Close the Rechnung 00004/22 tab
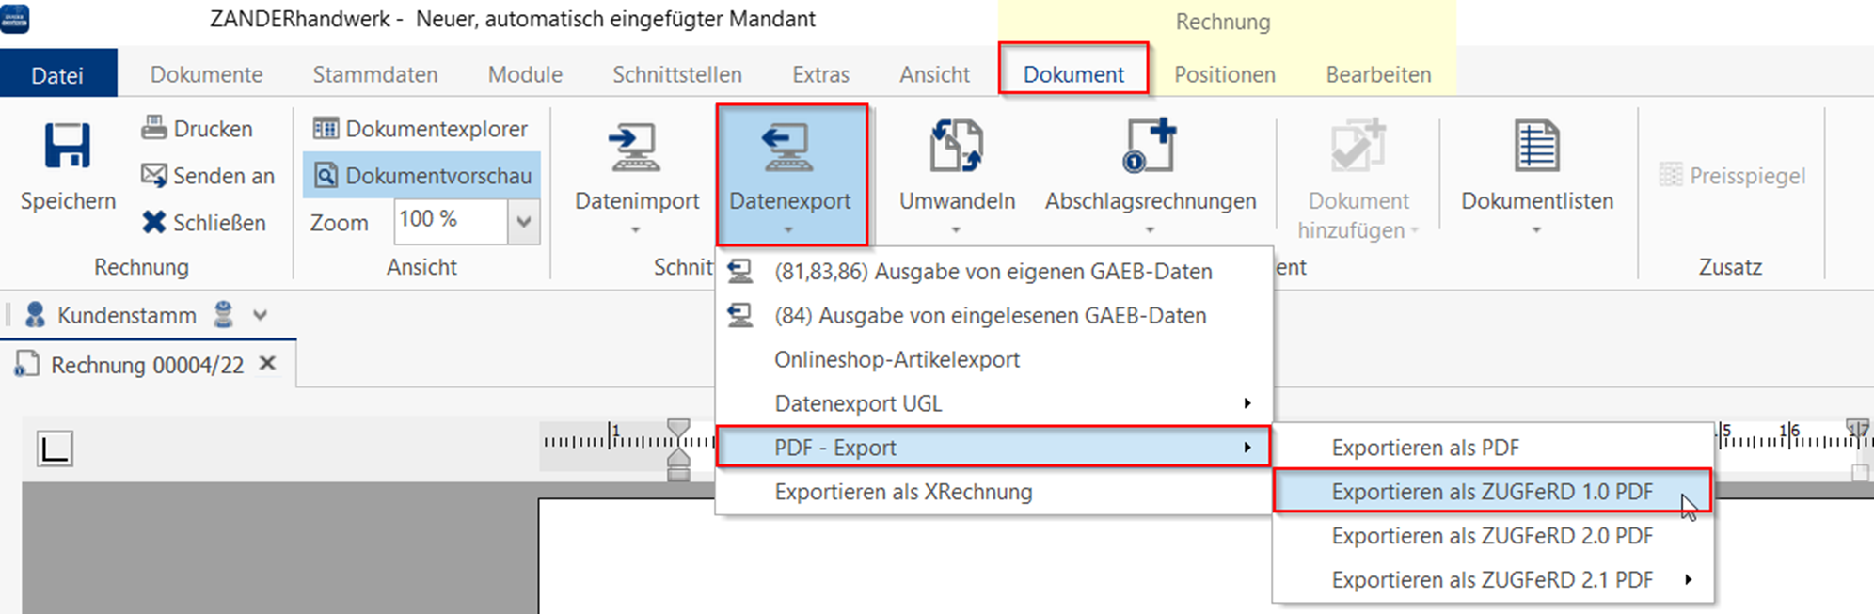The height and width of the screenshot is (614, 1874). [268, 364]
